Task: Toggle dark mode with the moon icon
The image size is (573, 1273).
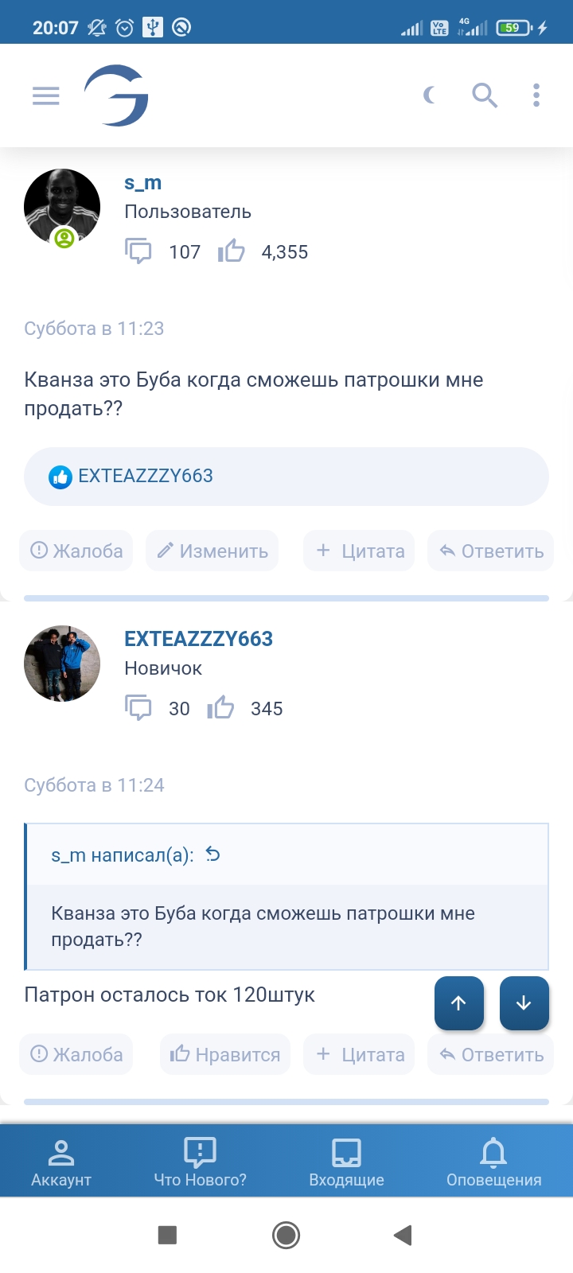Action: pos(430,96)
